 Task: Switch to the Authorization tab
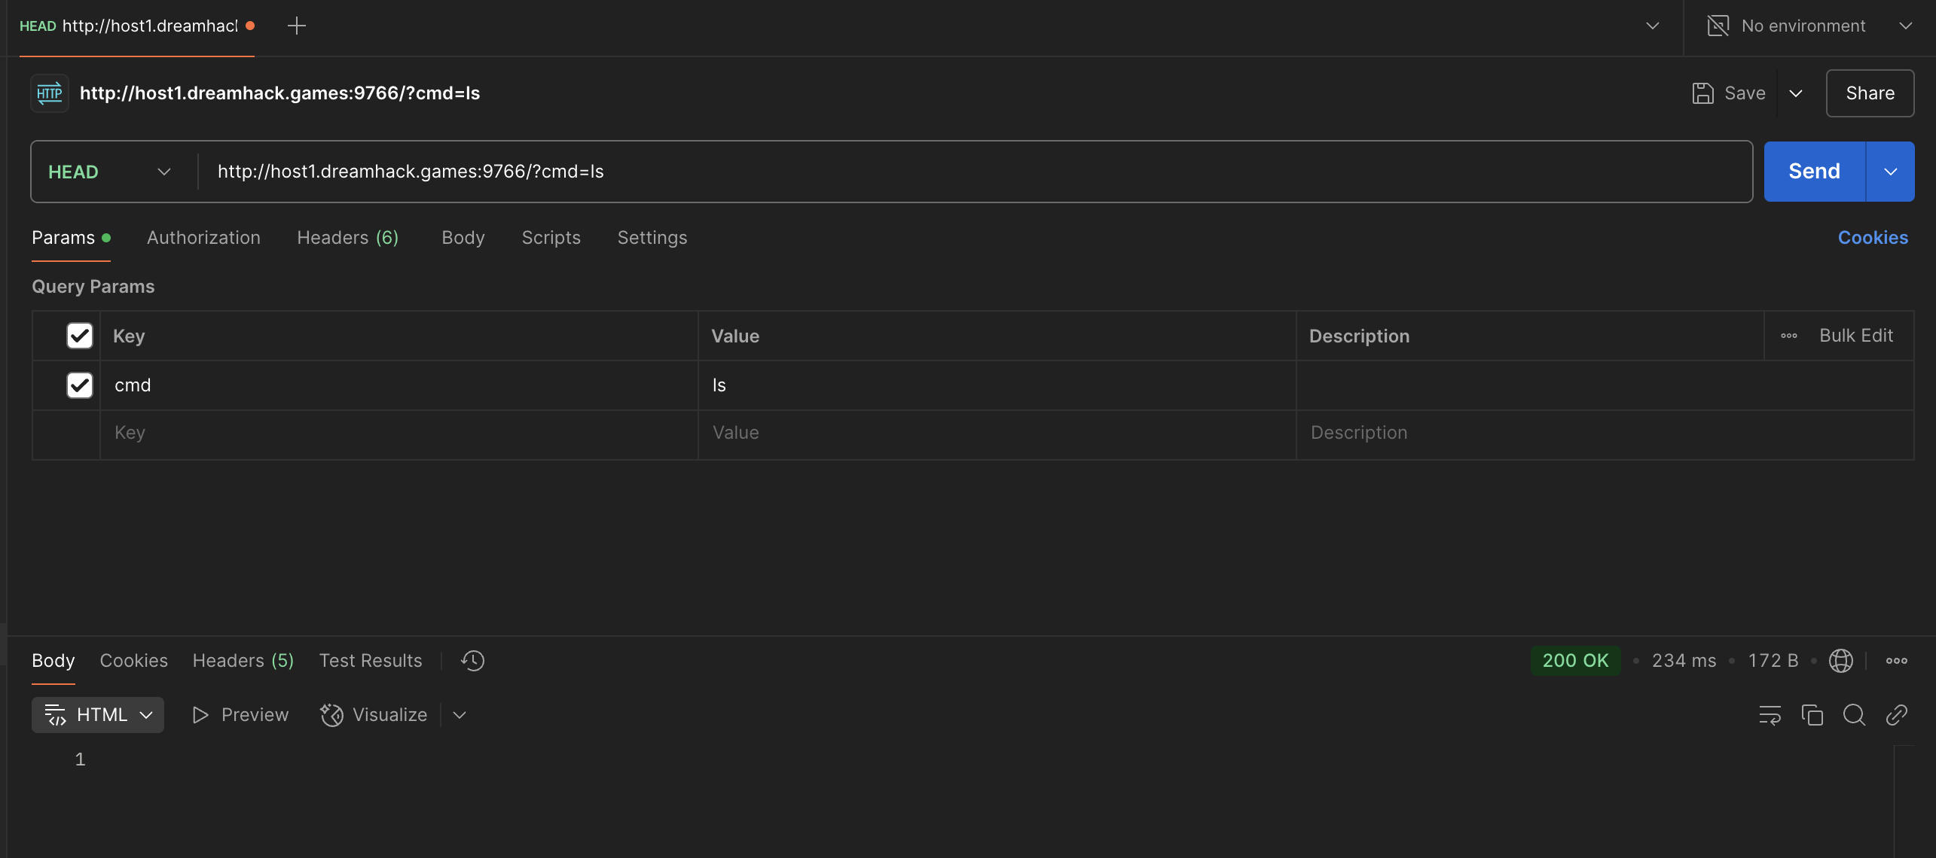point(203,237)
